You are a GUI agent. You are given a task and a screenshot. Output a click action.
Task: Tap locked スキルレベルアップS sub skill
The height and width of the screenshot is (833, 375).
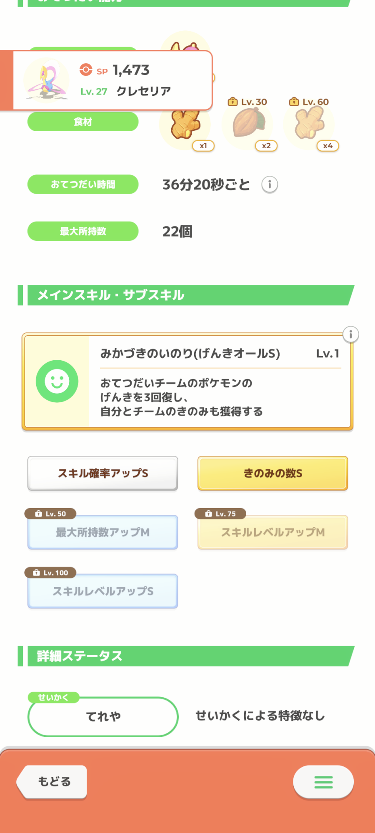(103, 591)
